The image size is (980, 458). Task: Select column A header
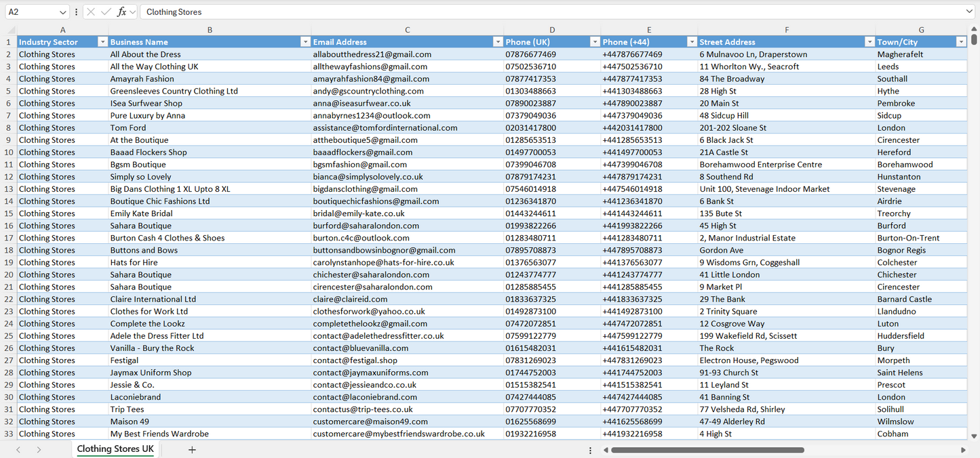(x=63, y=30)
